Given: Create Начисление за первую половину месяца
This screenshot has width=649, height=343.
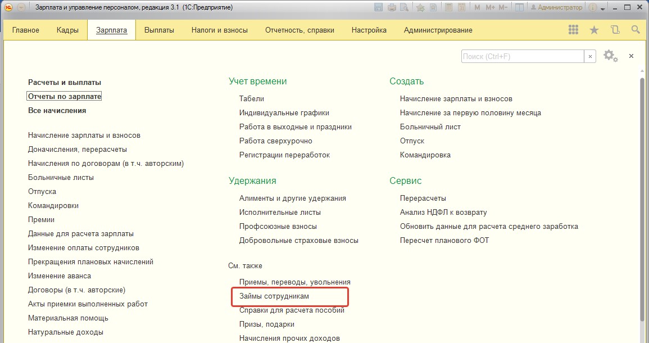Looking at the screenshot, I should 471,113.
